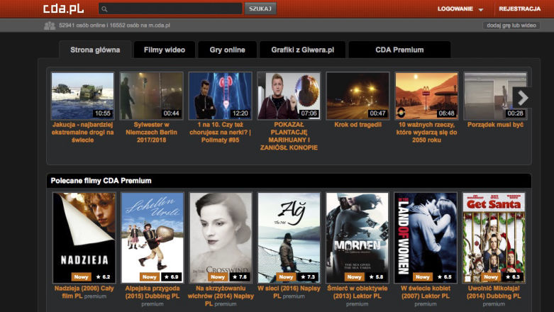Click Nadzieja (2006) Cały film PL link
The width and height of the screenshot is (554, 312).
click(x=84, y=292)
